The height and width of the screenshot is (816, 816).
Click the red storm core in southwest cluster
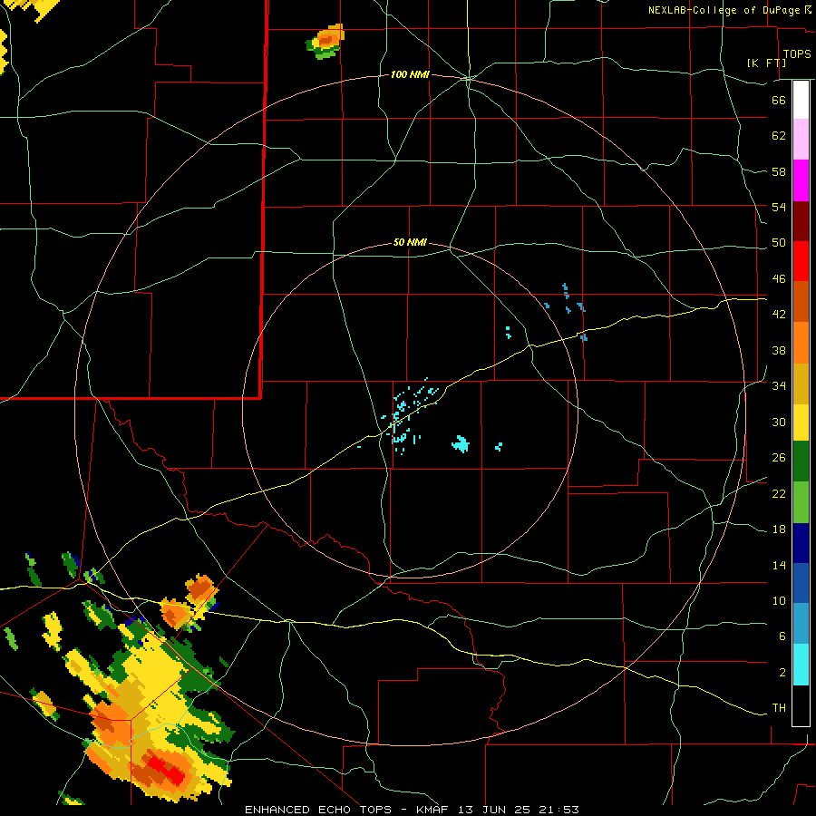click(x=166, y=770)
